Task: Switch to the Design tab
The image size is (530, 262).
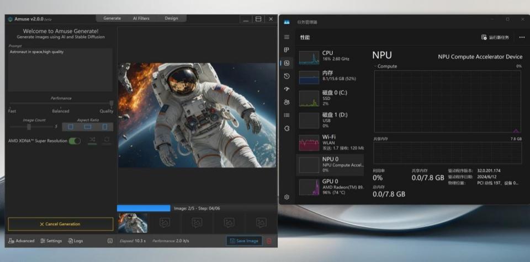Action: tap(171, 18)
